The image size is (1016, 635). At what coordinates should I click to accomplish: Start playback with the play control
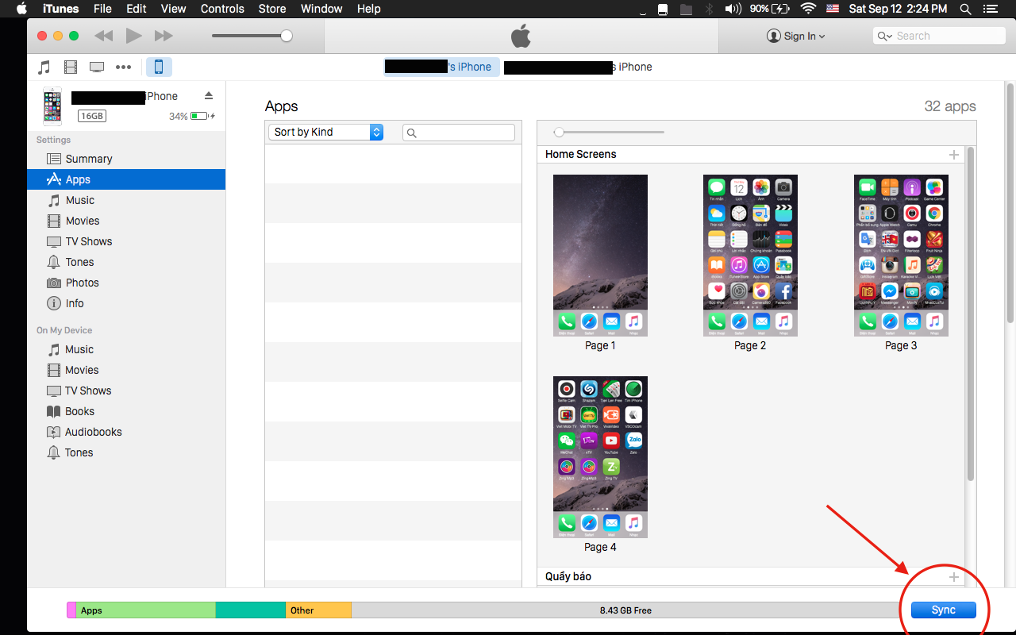click(x=133, y=36)
